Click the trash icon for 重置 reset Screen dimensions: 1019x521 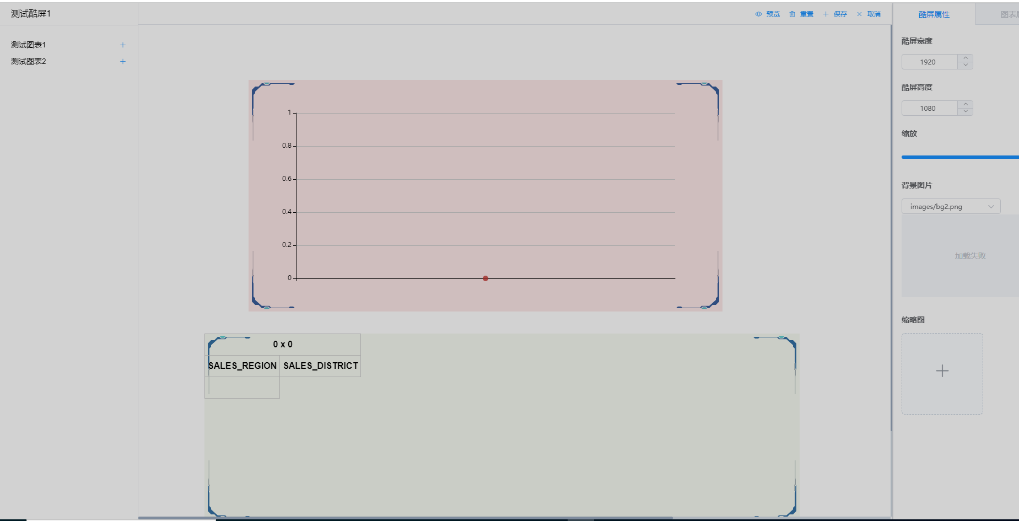point(792,14)
